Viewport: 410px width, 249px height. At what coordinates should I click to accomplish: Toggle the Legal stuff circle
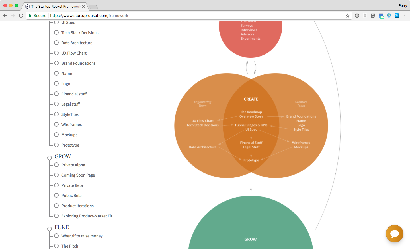click(56, 104)
